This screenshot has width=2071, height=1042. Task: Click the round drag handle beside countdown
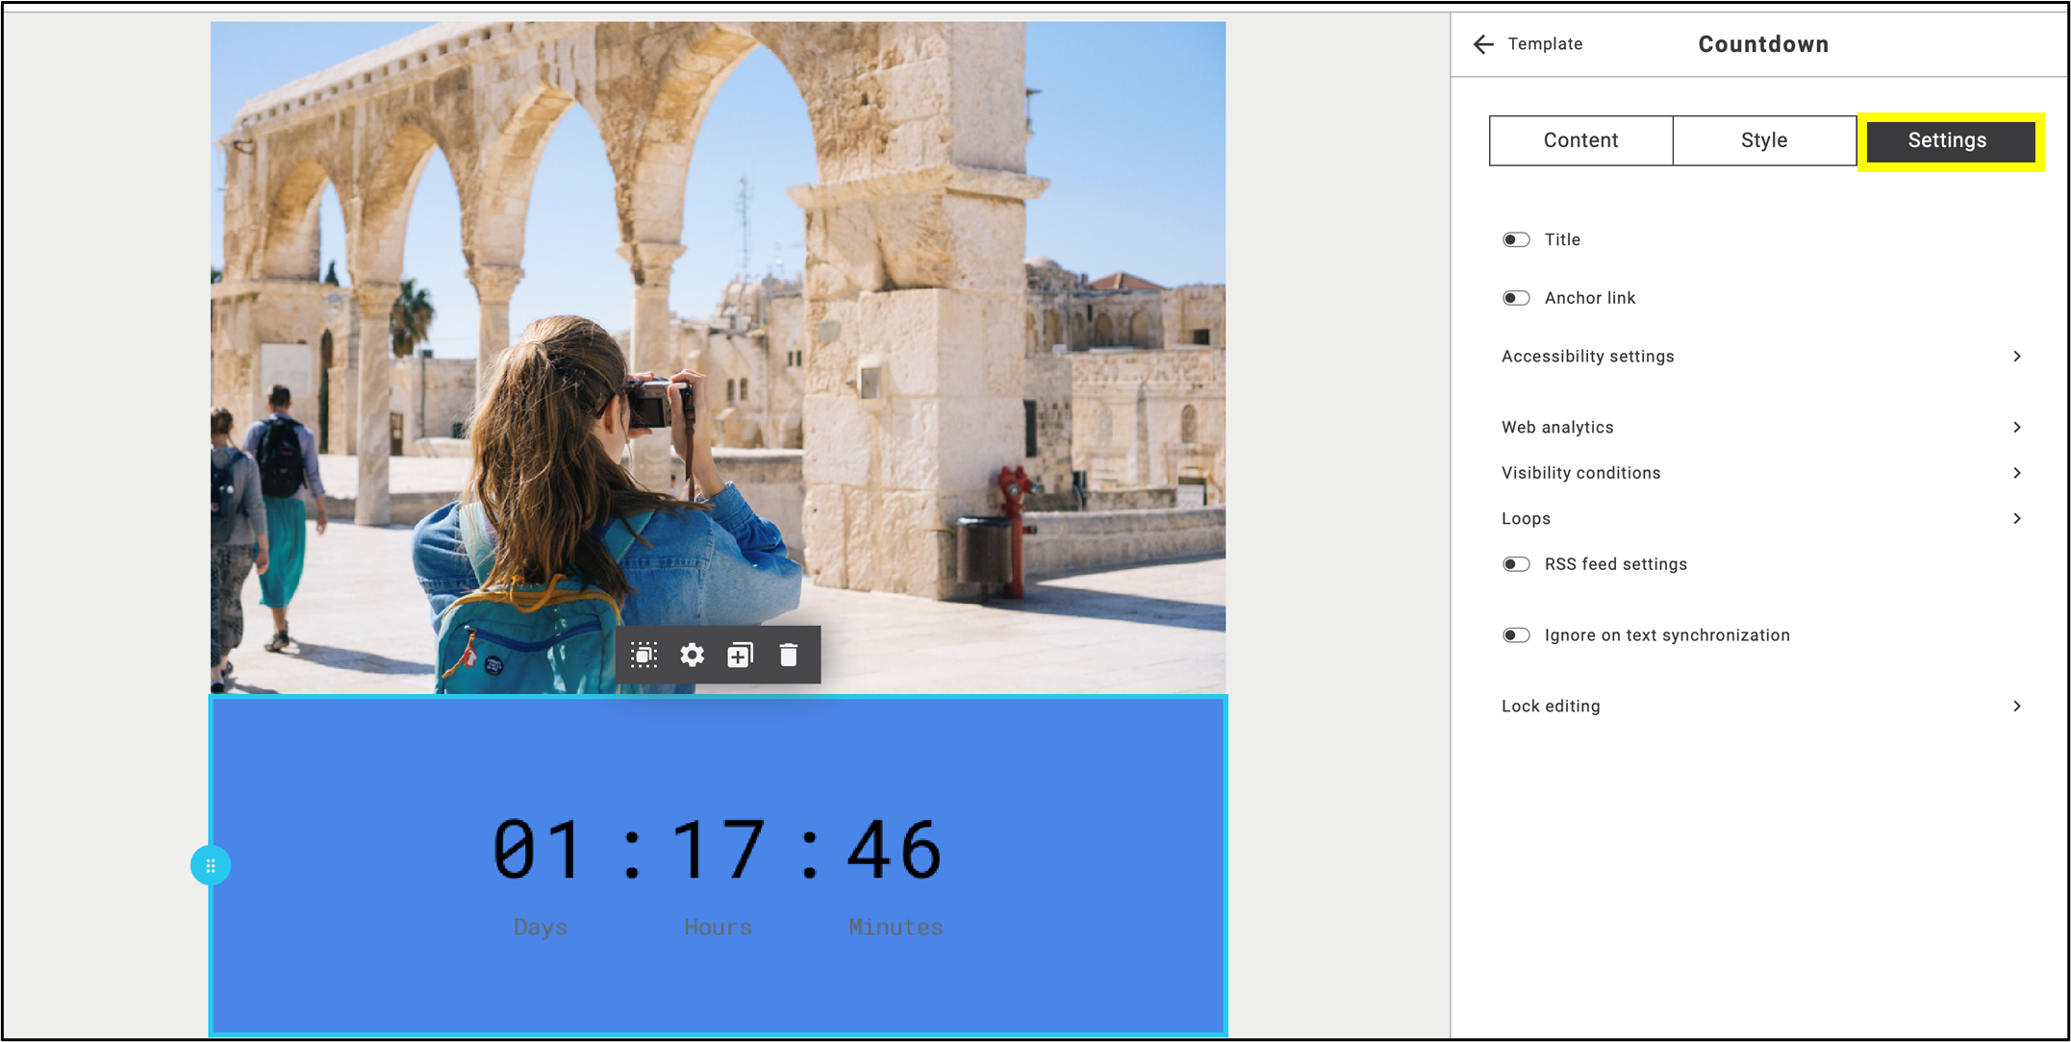coord(211,865)
